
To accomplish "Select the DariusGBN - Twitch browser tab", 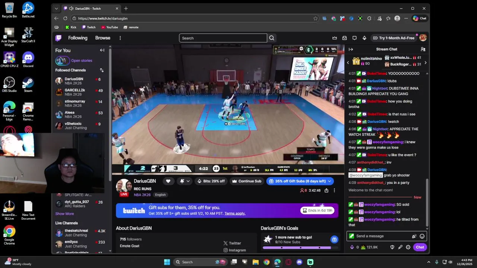I will click(91, 8).
